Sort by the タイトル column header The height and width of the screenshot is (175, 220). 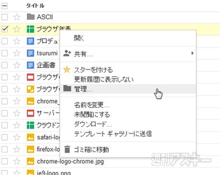click(35, 6)
